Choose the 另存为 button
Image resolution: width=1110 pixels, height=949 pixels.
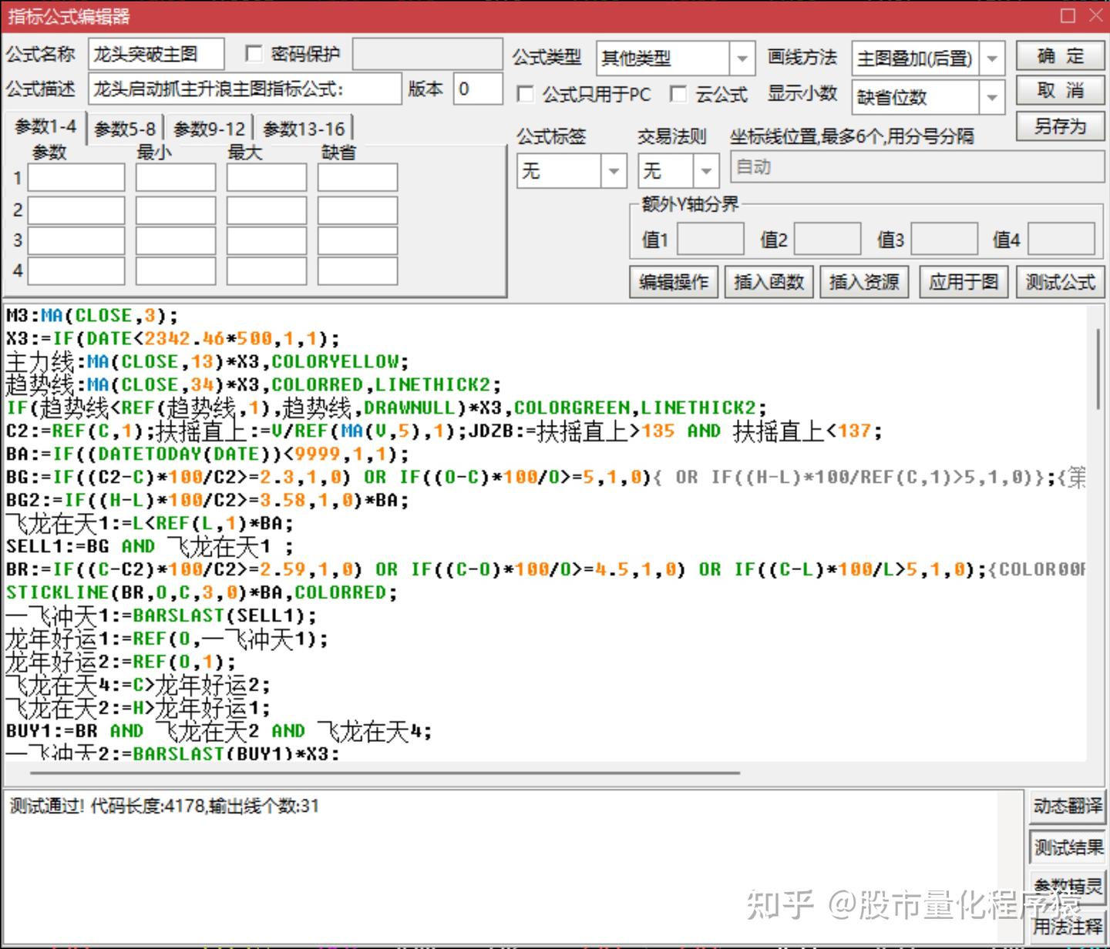tap(1060, 126)
